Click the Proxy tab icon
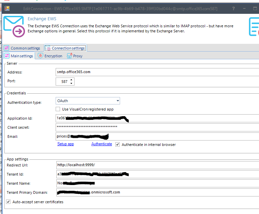 (x=69, y=56)
